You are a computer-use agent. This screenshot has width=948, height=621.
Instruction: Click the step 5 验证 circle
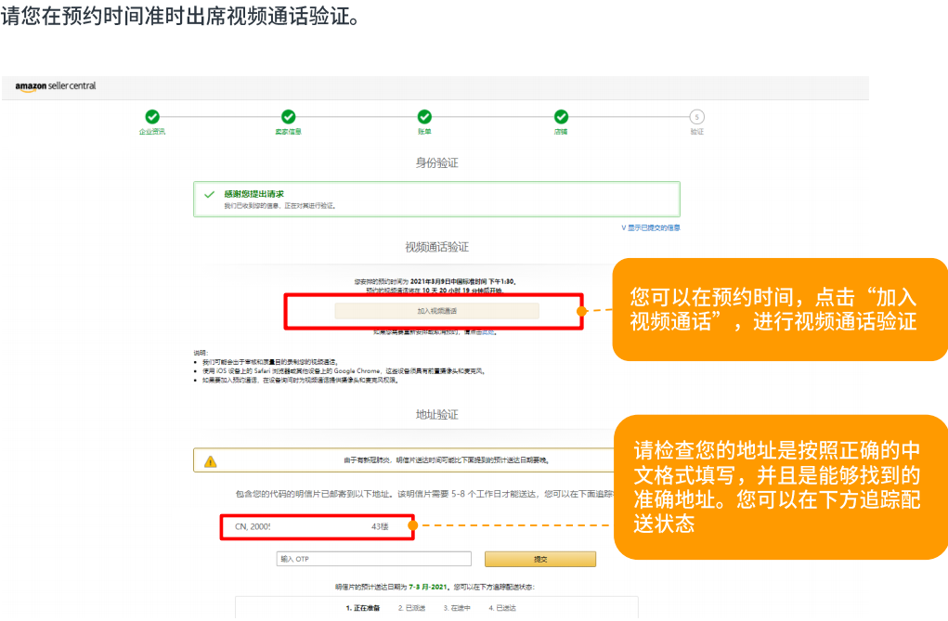point(696,117)
